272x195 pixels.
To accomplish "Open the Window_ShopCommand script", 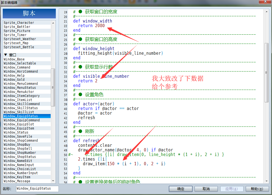I will 27,141.
